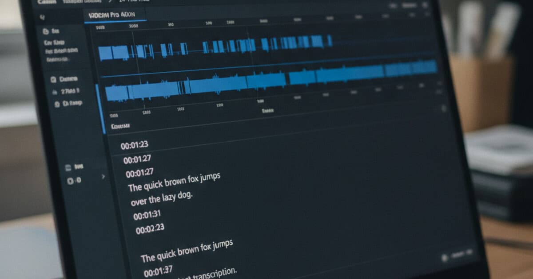Click the lower continuous blue waveform track
The width and height of the screenshot is (533, 279).
pyautogui.click(x=271, y=80)
